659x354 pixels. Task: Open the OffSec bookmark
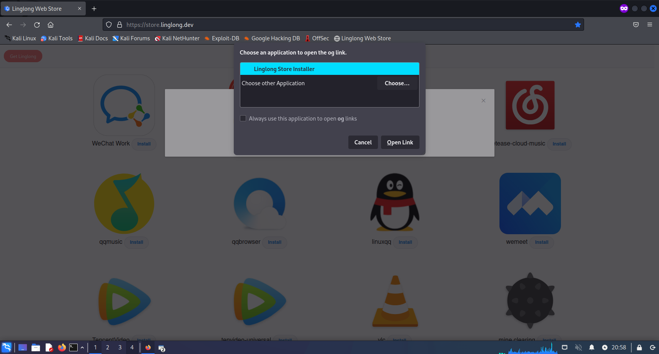(x=317, y=38)
